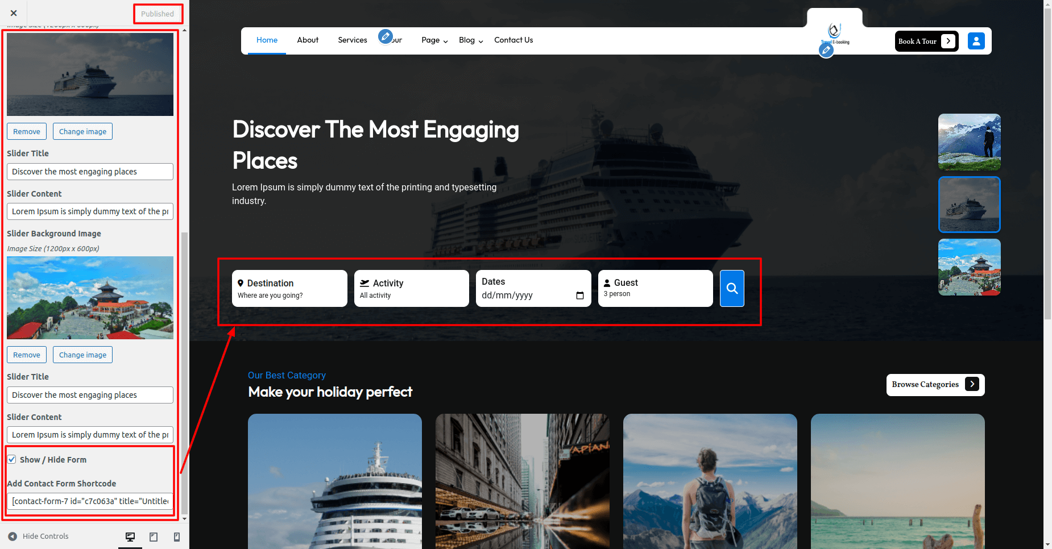Viewport: 1052px width, 549px height.
Task: Click Hide Controls to collapse the sidebar
Action: (39, 536)
